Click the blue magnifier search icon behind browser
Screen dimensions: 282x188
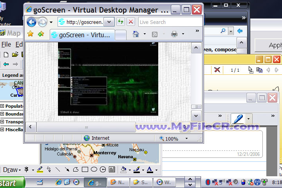coord(223,31)
